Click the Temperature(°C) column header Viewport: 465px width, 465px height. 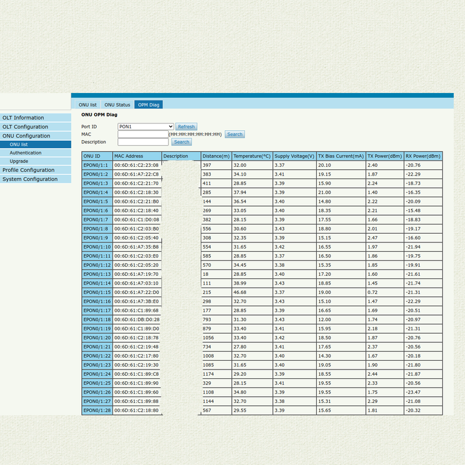252,156
